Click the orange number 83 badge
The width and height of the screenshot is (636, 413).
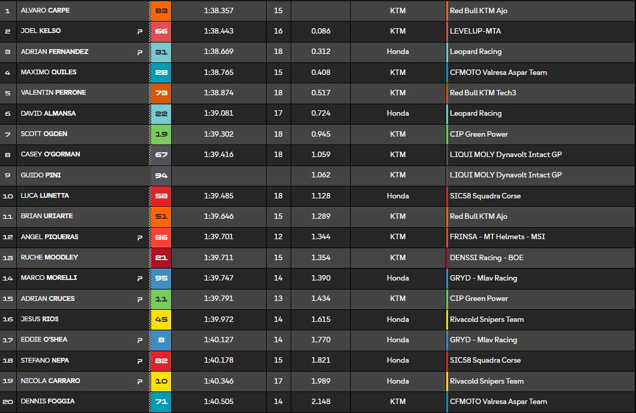click(161, 11)
